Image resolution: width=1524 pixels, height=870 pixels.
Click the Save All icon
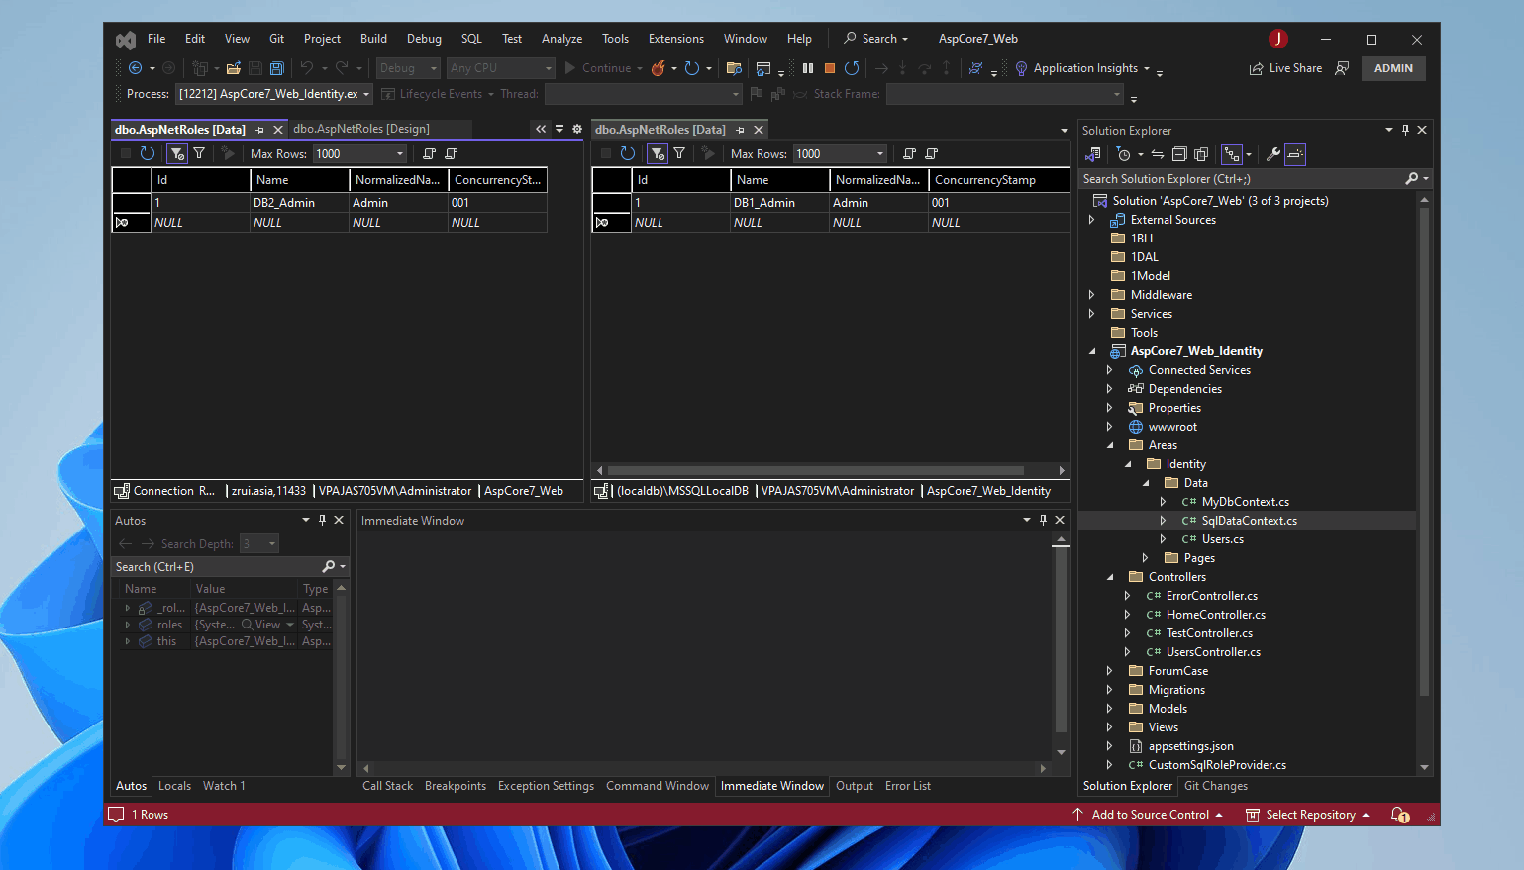(x=277, y=68)
